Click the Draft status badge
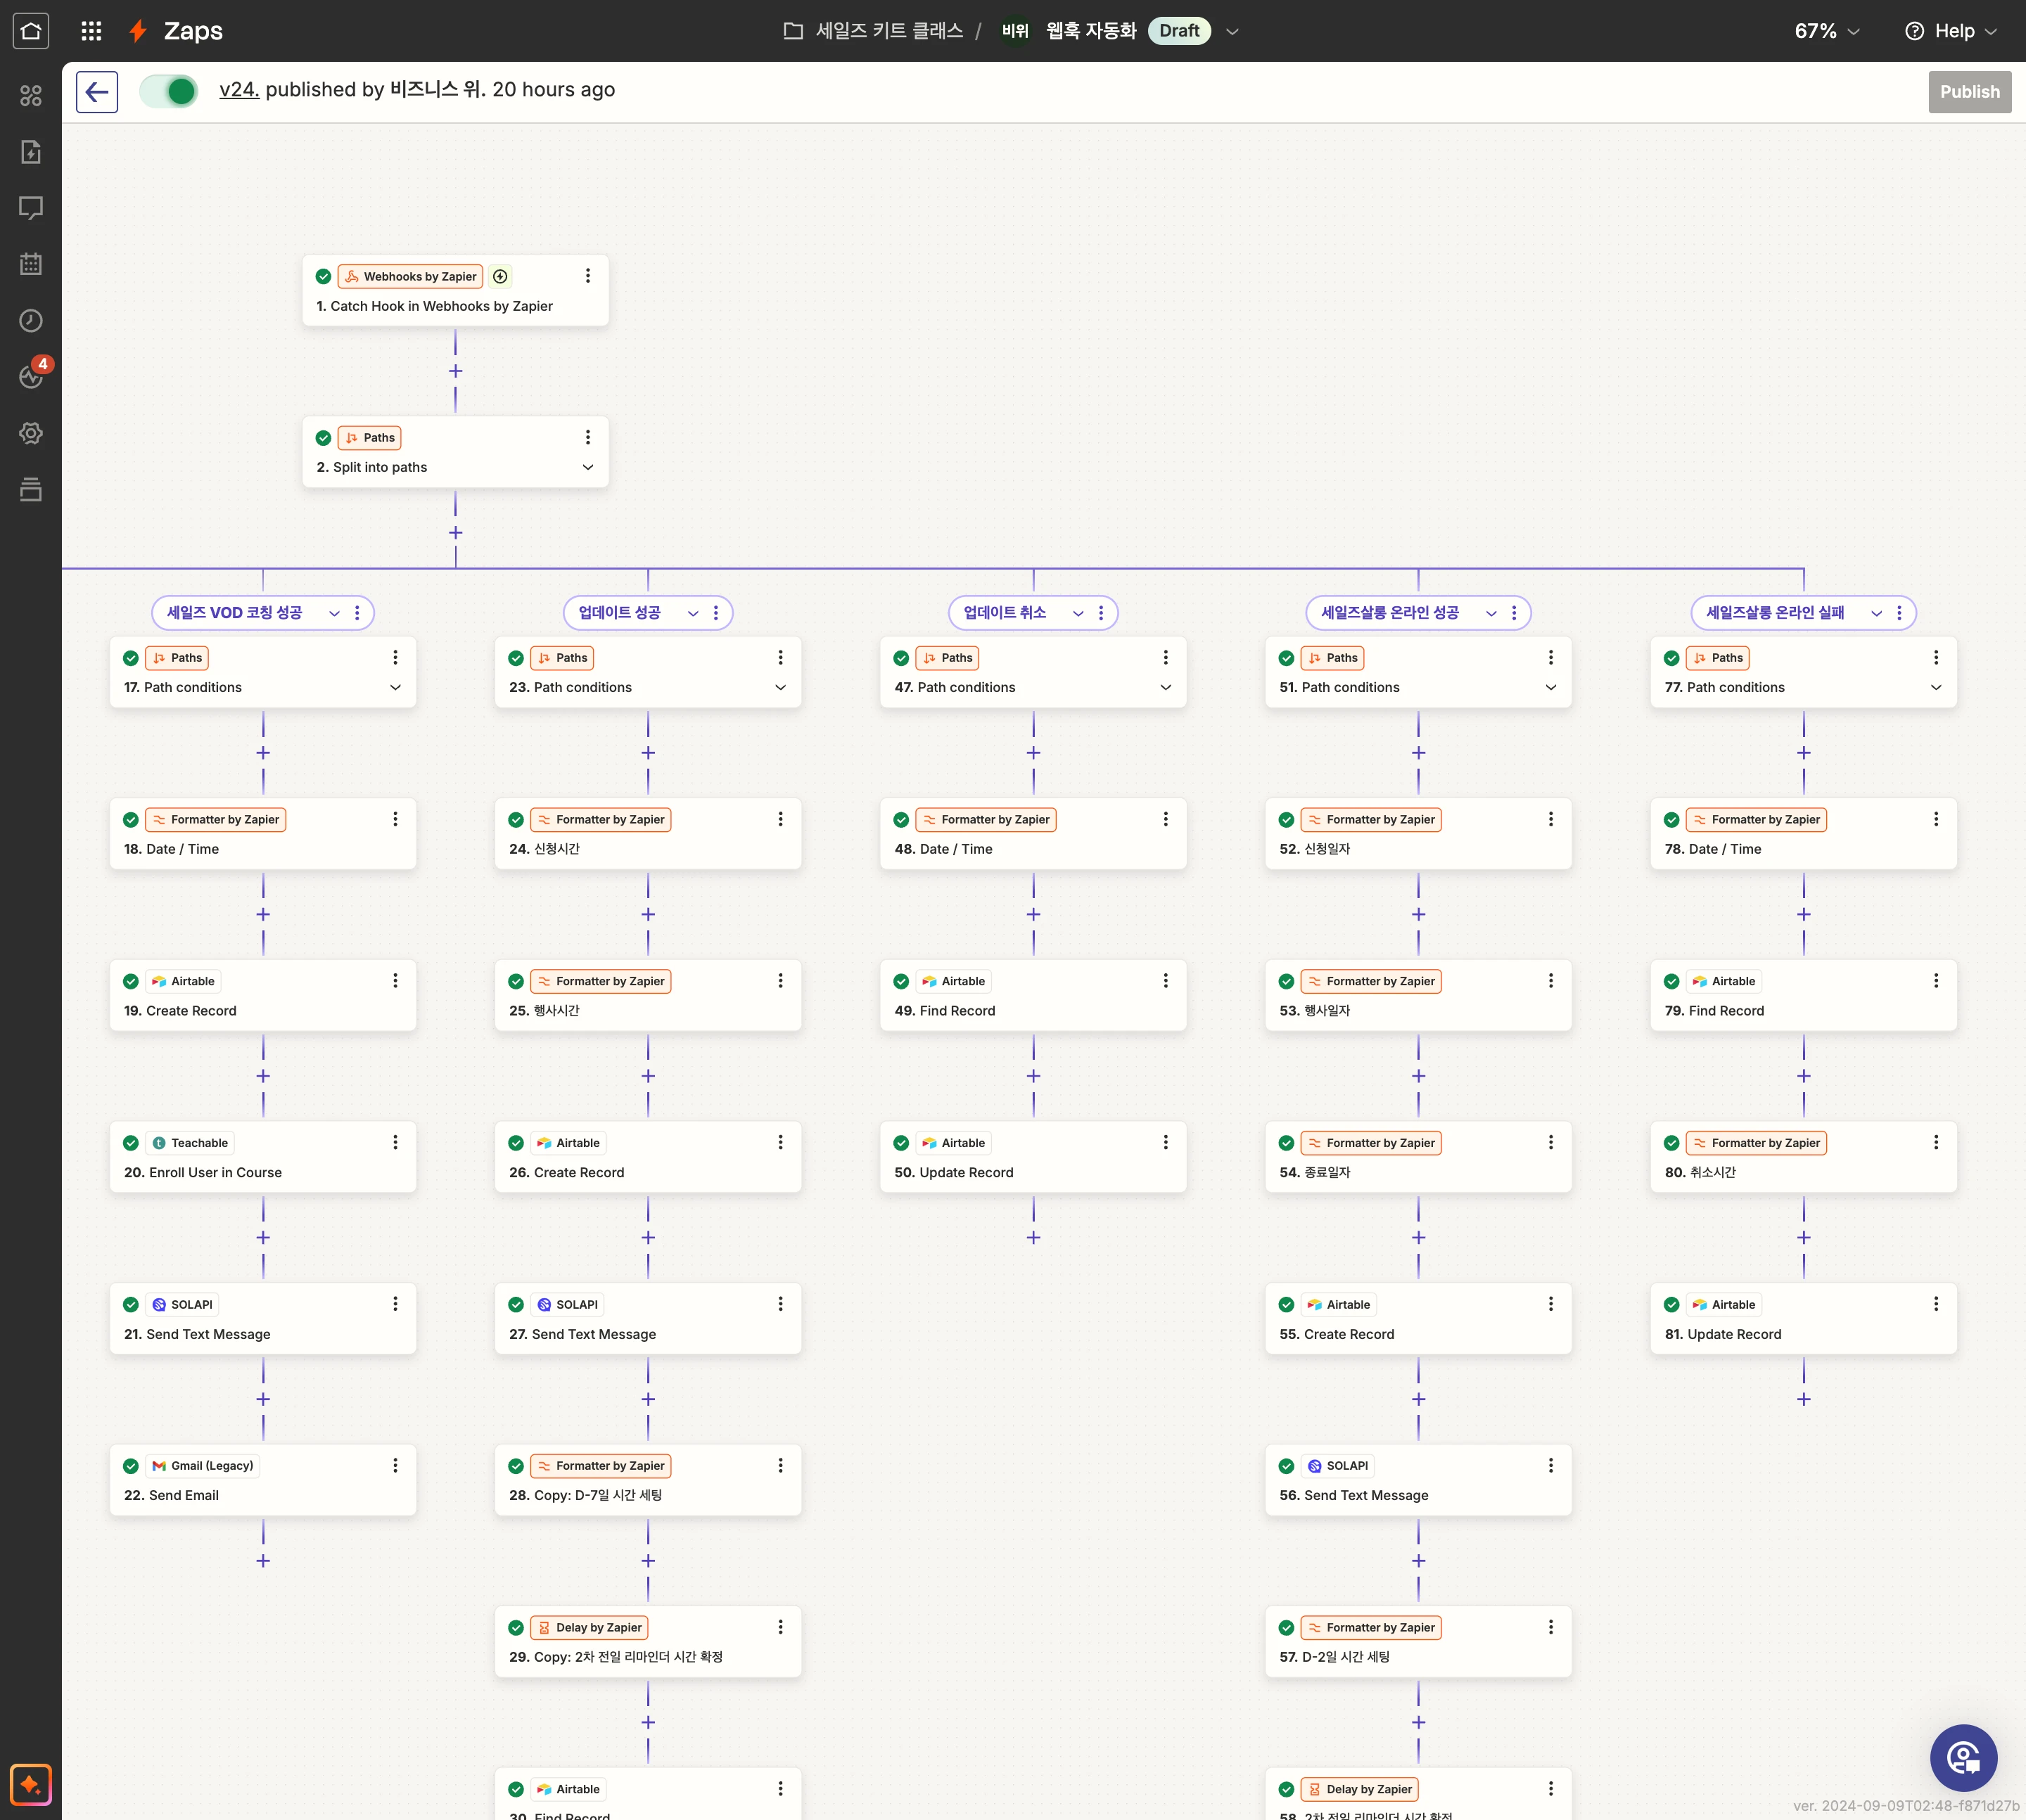This screenshot has width=2026, height=1820. pos(1178,31)
